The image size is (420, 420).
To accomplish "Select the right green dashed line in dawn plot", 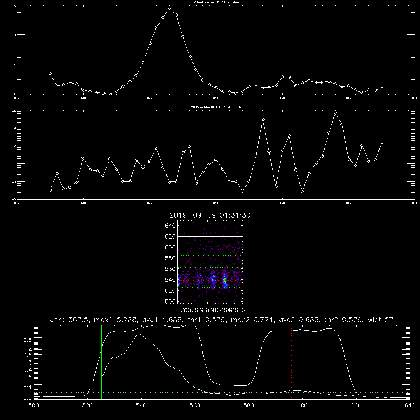I will coord(232,50).
